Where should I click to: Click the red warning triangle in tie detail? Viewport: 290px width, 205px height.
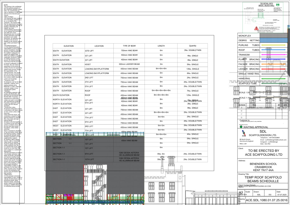[x=256, y=28]
